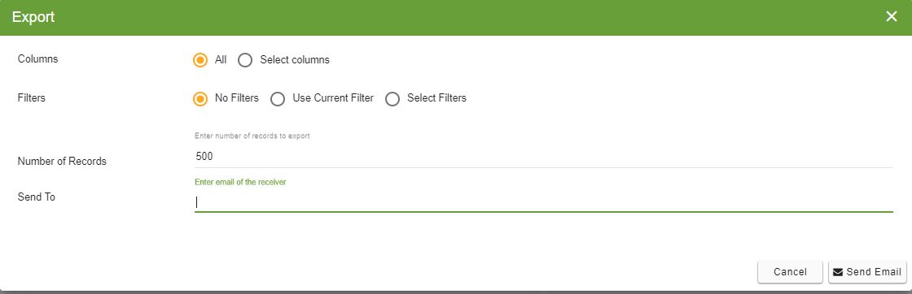Click the Columns row label
Image resolution: width=912 pixels, height=294 pixels.
pos(37,59)
